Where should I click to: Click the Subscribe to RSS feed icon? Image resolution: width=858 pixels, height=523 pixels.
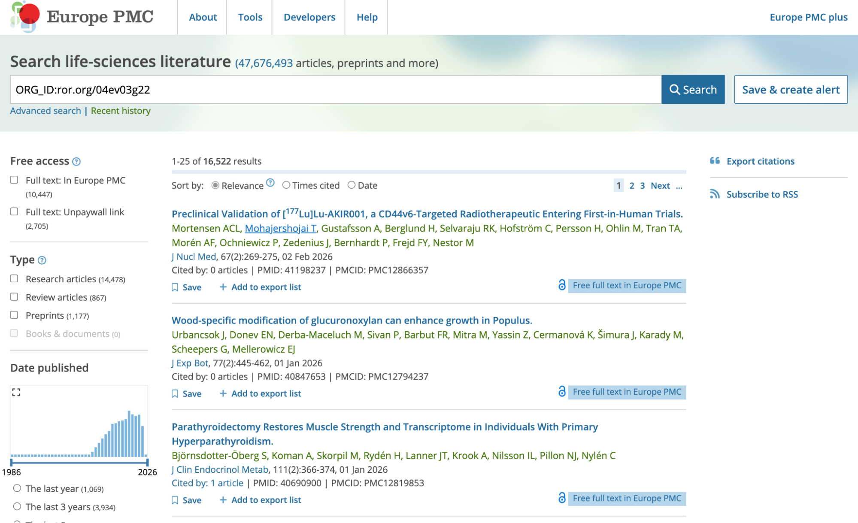point(715,194)
